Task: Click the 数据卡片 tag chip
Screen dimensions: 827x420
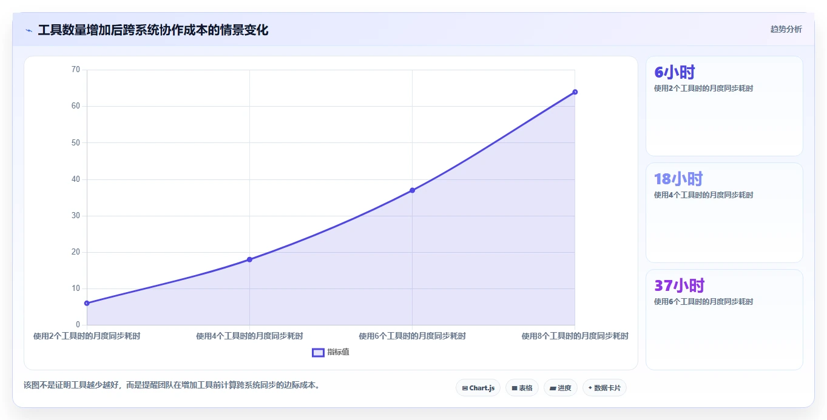Action: (604, 388)
